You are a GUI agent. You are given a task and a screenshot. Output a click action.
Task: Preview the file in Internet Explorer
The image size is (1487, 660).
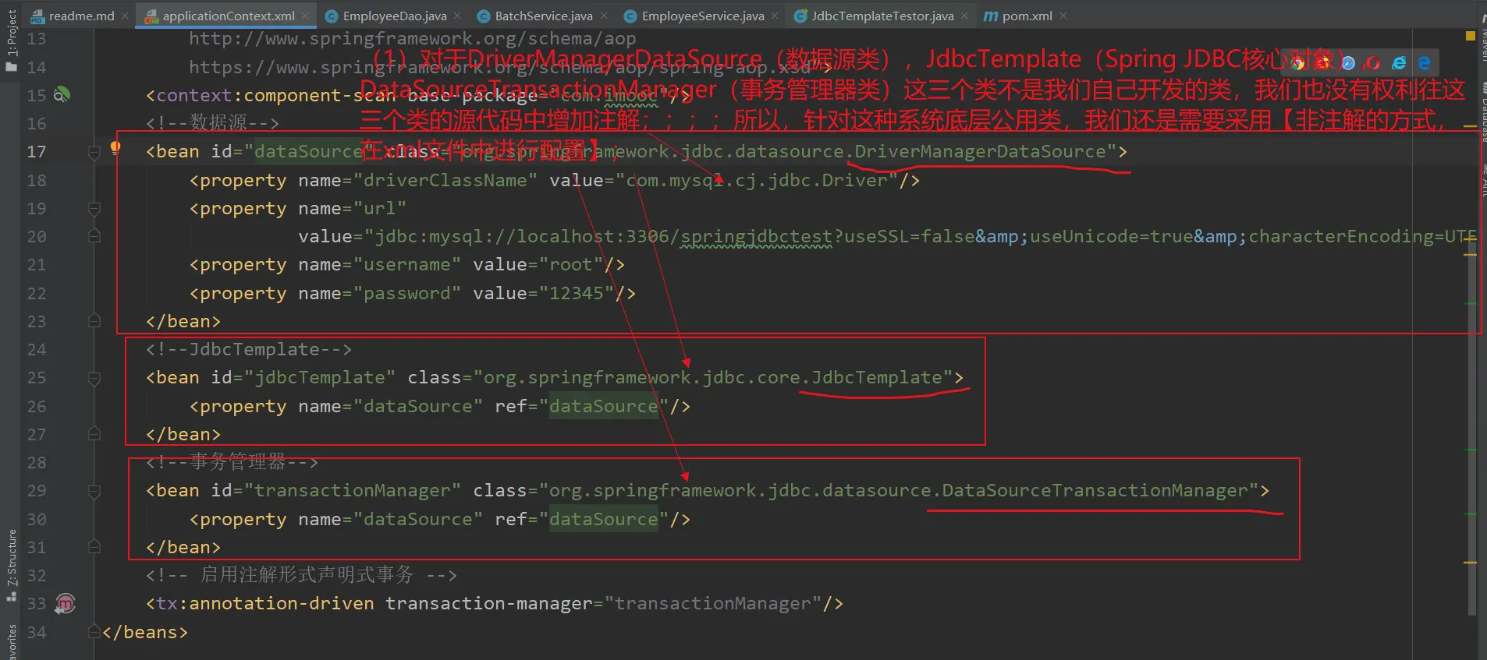coord(1399,63)
